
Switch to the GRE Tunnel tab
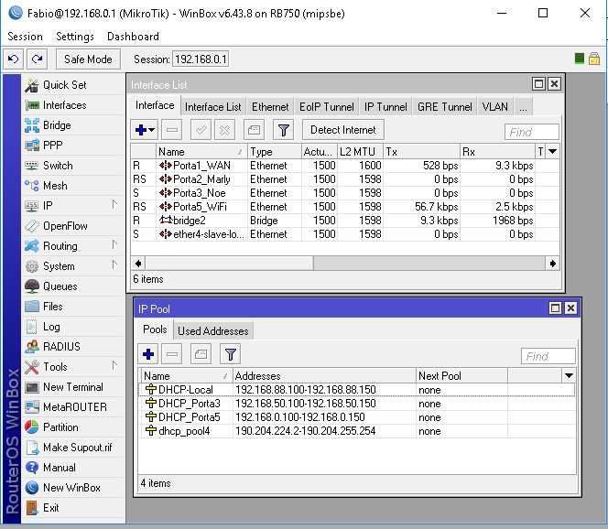(x=445, y=107)
